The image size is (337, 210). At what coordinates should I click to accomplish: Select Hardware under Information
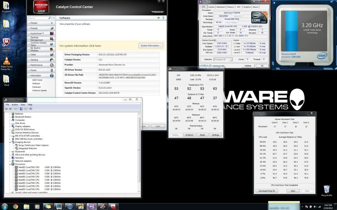[x=37, y=87]
